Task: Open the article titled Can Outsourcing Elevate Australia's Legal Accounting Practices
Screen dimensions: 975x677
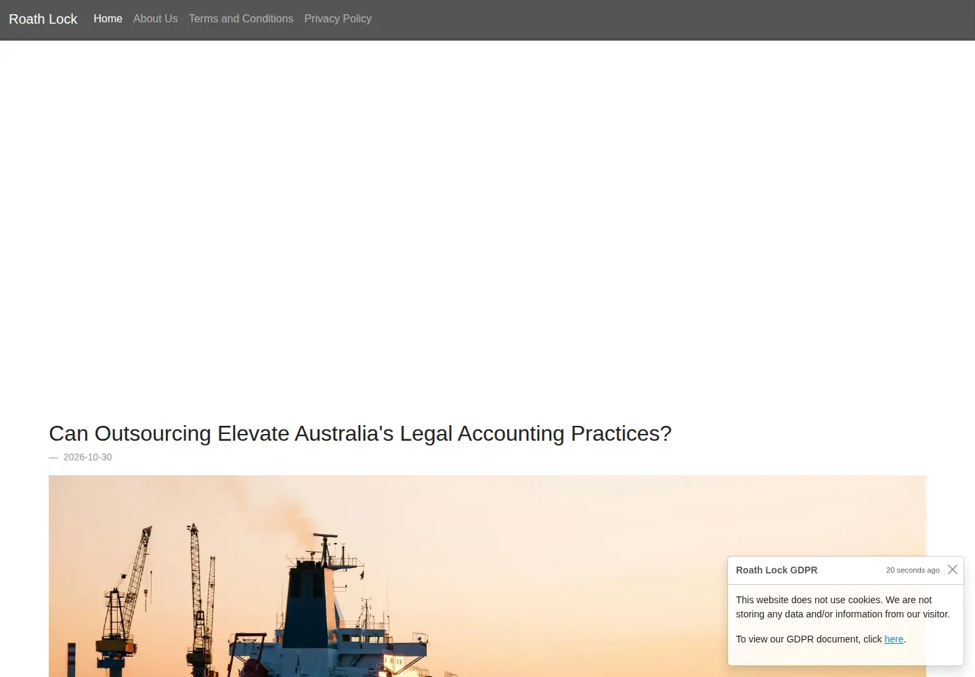Action: (x=360, y=433)
